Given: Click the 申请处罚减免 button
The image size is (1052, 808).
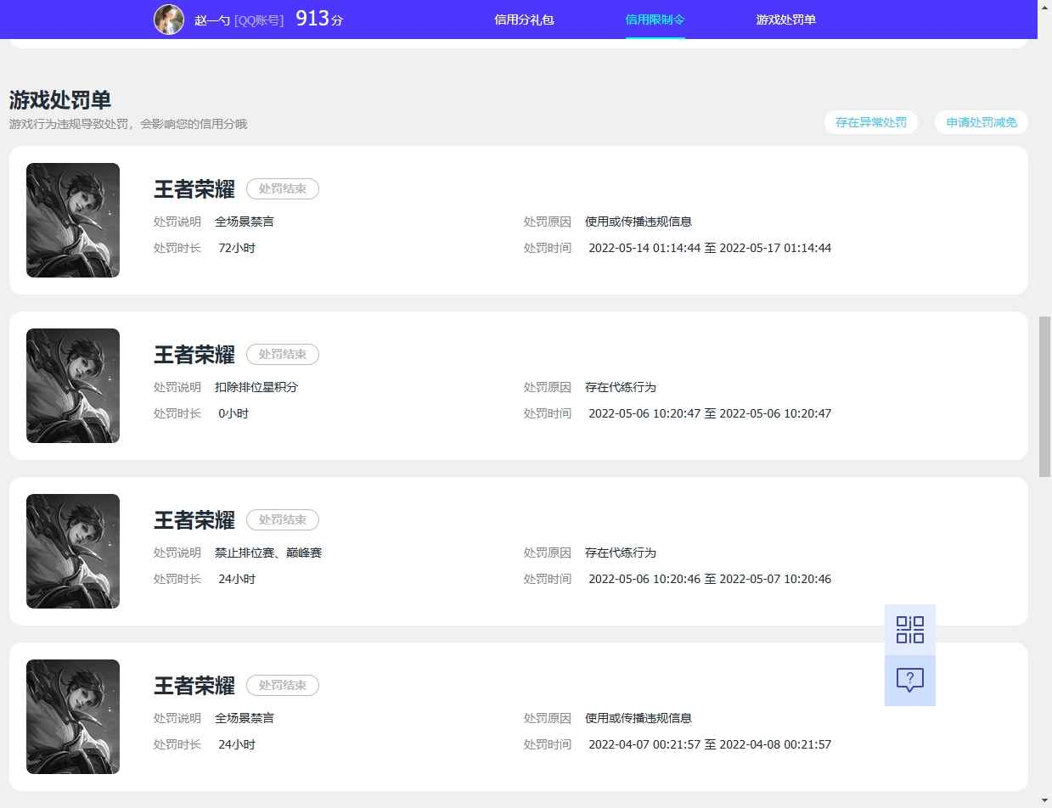Looking at the screenshot, I should click(x=982, y=122).
